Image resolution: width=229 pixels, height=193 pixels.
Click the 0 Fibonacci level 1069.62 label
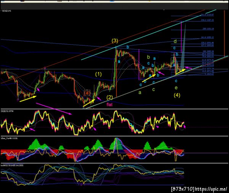(x=209, y=74)
